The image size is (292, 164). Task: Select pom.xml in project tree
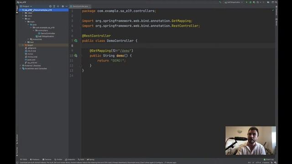click(x=30, y=60)
